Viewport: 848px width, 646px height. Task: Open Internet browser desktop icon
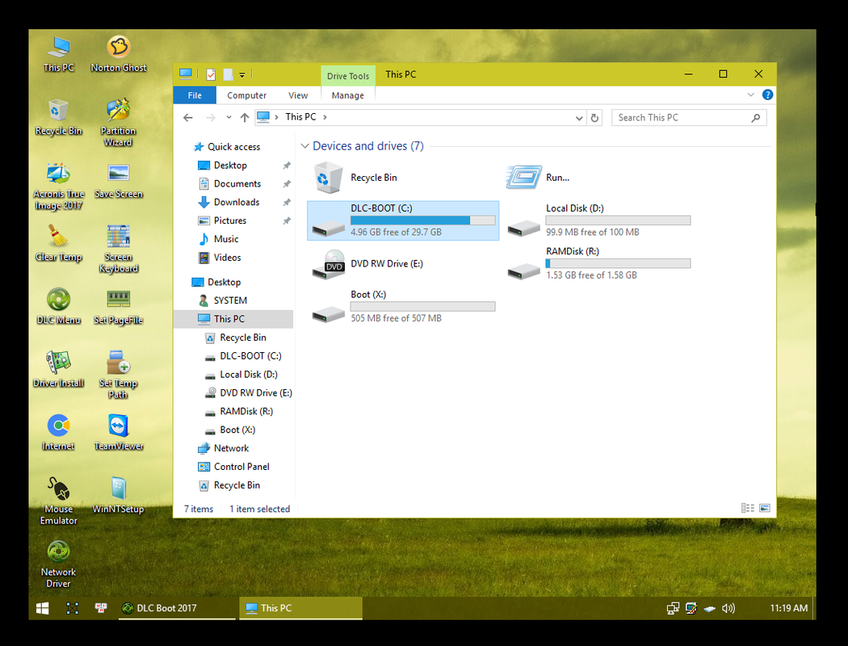point(58,433)
